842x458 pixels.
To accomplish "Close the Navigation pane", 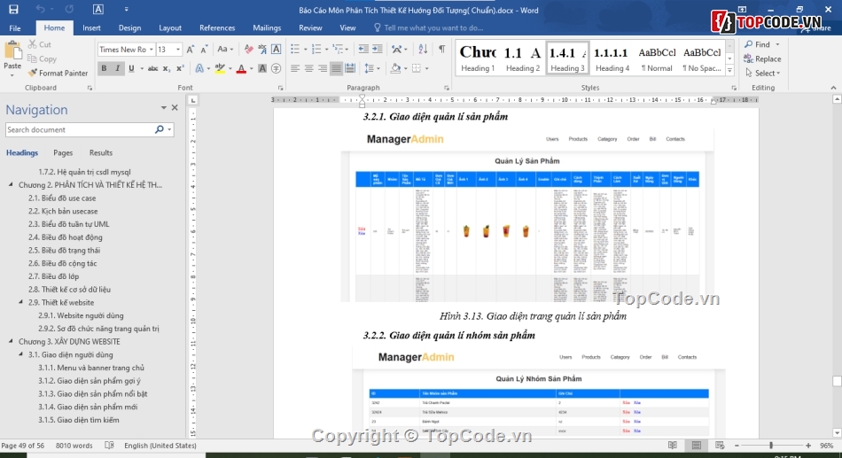I will (175, 108).
